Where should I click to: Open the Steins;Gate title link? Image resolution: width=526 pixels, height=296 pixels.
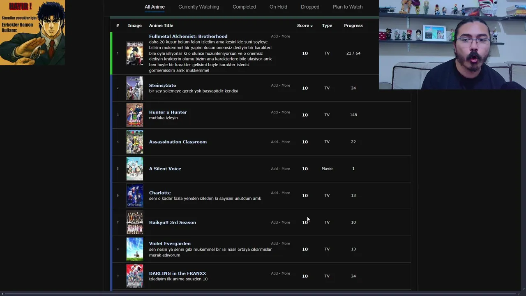point(162,86)
